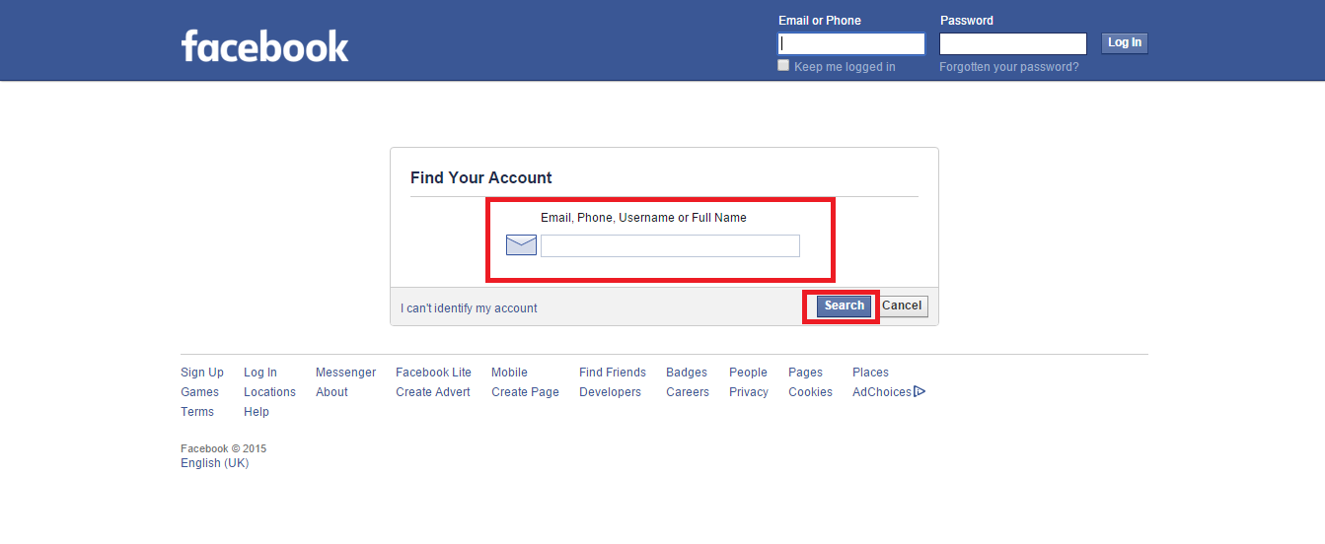
Task: Focus the Email or Phone login field
Action: [851, 43]
